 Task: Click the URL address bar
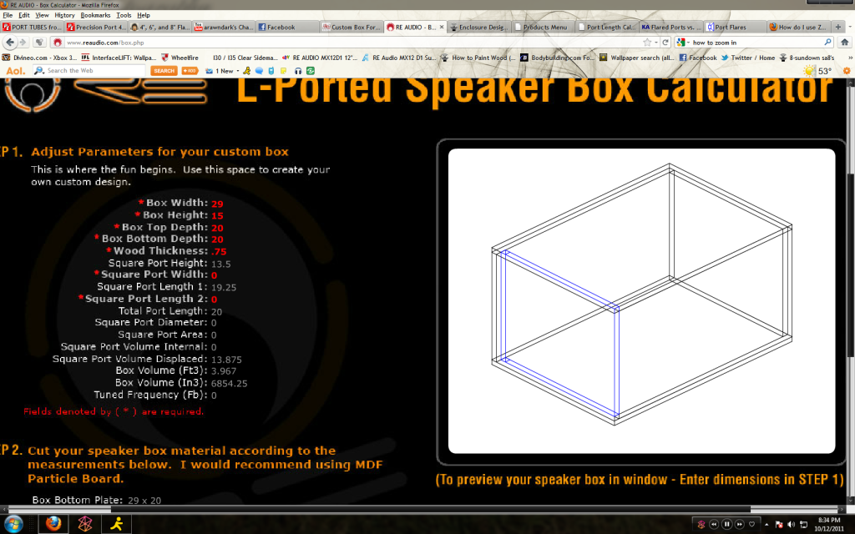[351, 42]
